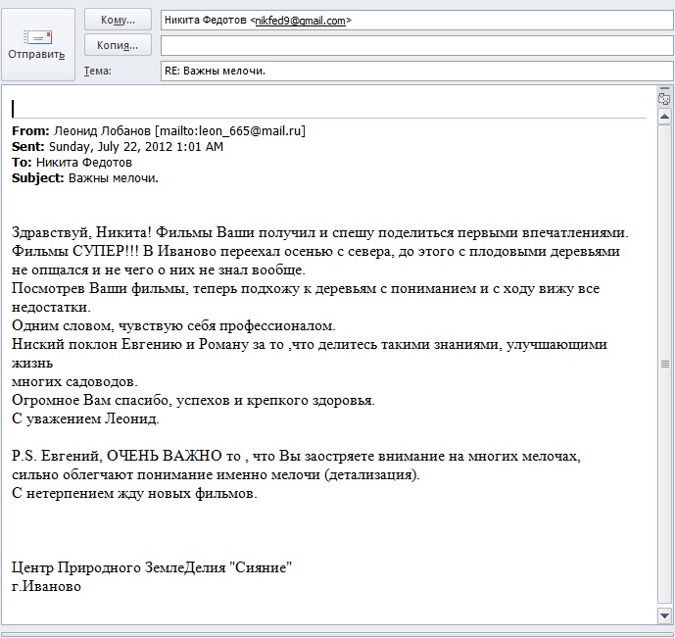Click the signature 'Центр Природного ЗемлеДелия "Сияние"'
The image size is (675, 638).
[152, 567]
